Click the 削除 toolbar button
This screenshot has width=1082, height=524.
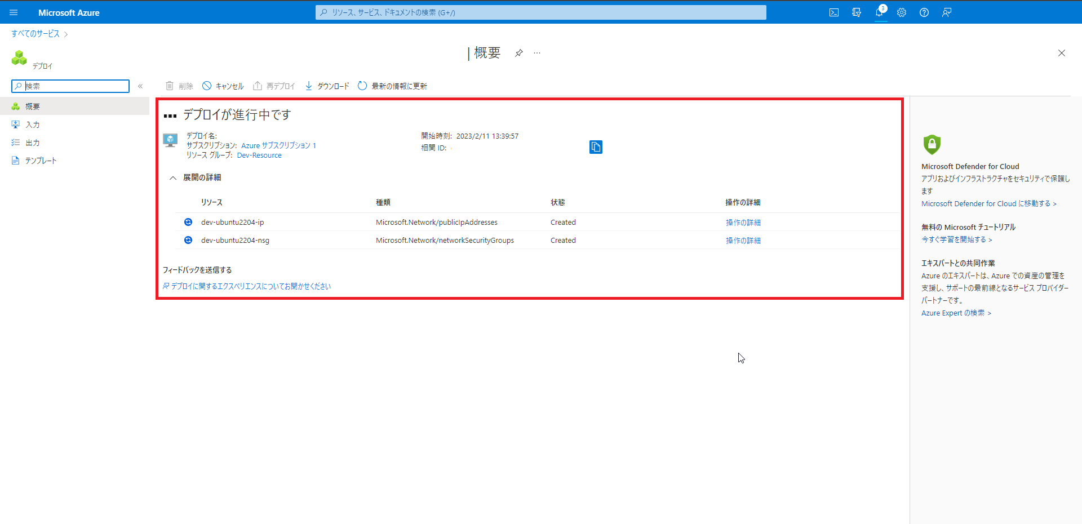pyautogui.click(x=179, y=86)
